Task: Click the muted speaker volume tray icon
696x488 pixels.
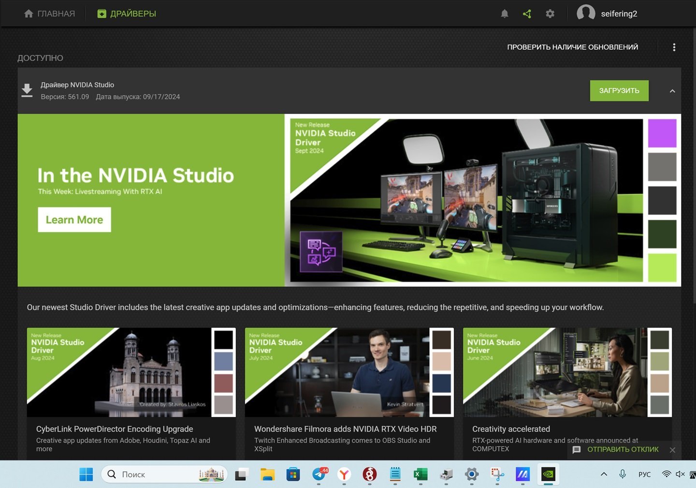Action: pyautogui.click(x=680, y=474)
